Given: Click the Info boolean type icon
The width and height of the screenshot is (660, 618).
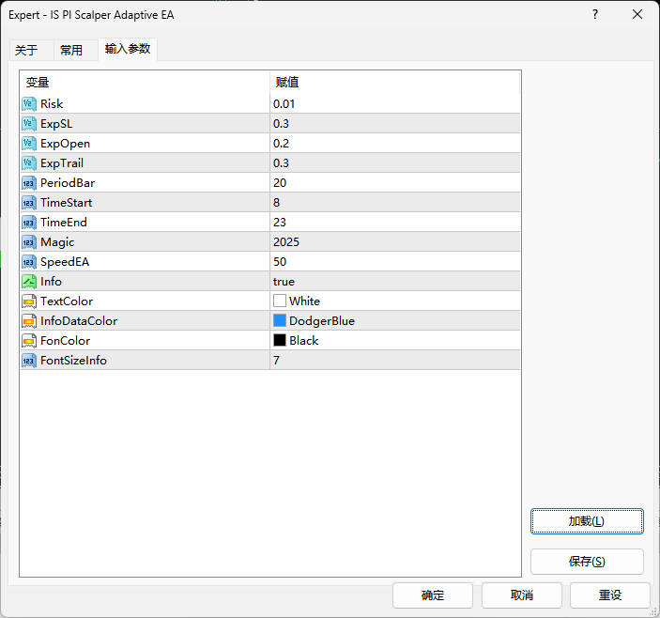Looking at the screenshot, I should coord(28,281).
